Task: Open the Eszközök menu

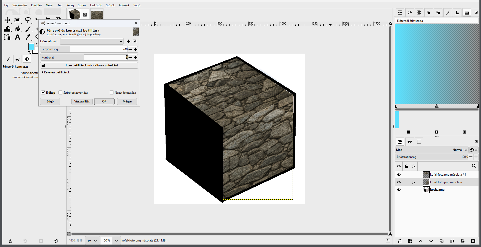Action: 96,5
